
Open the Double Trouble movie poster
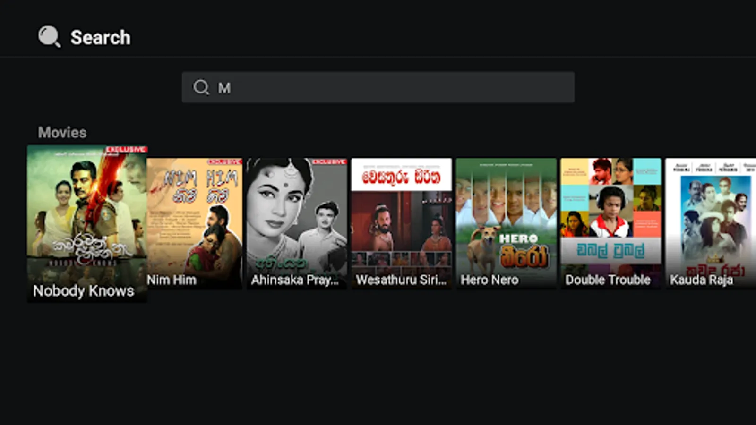click(x=611, y=223)
